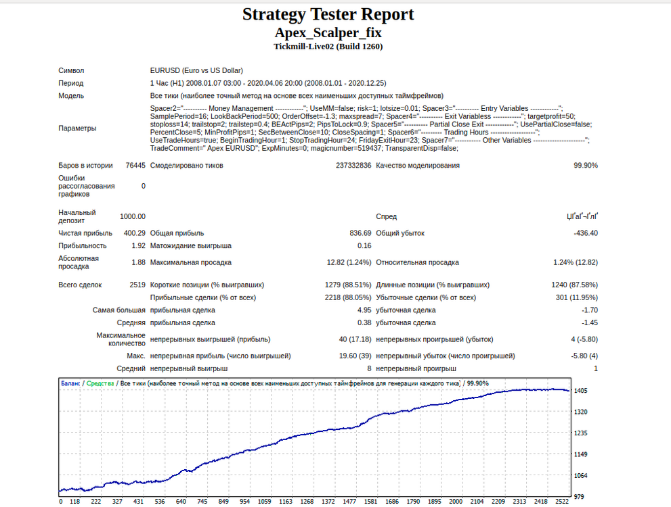
Task: Click the average profit trade value '0.38'
Action: click(364, 322)
